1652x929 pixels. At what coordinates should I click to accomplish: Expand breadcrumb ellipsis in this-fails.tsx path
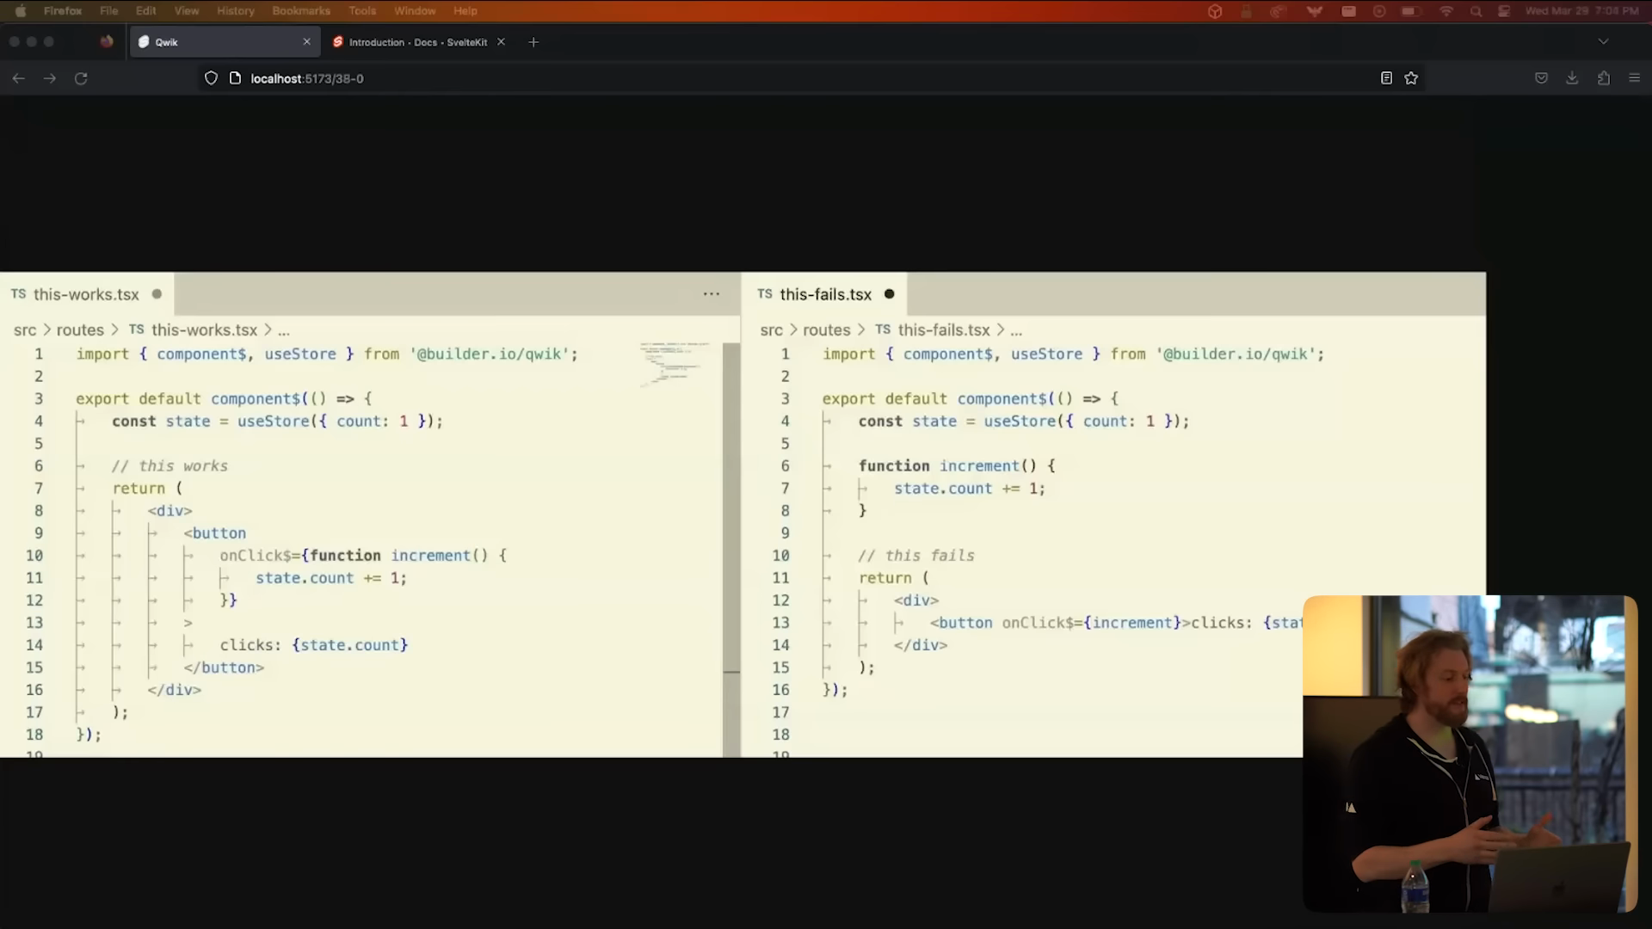click(1016, 330)
